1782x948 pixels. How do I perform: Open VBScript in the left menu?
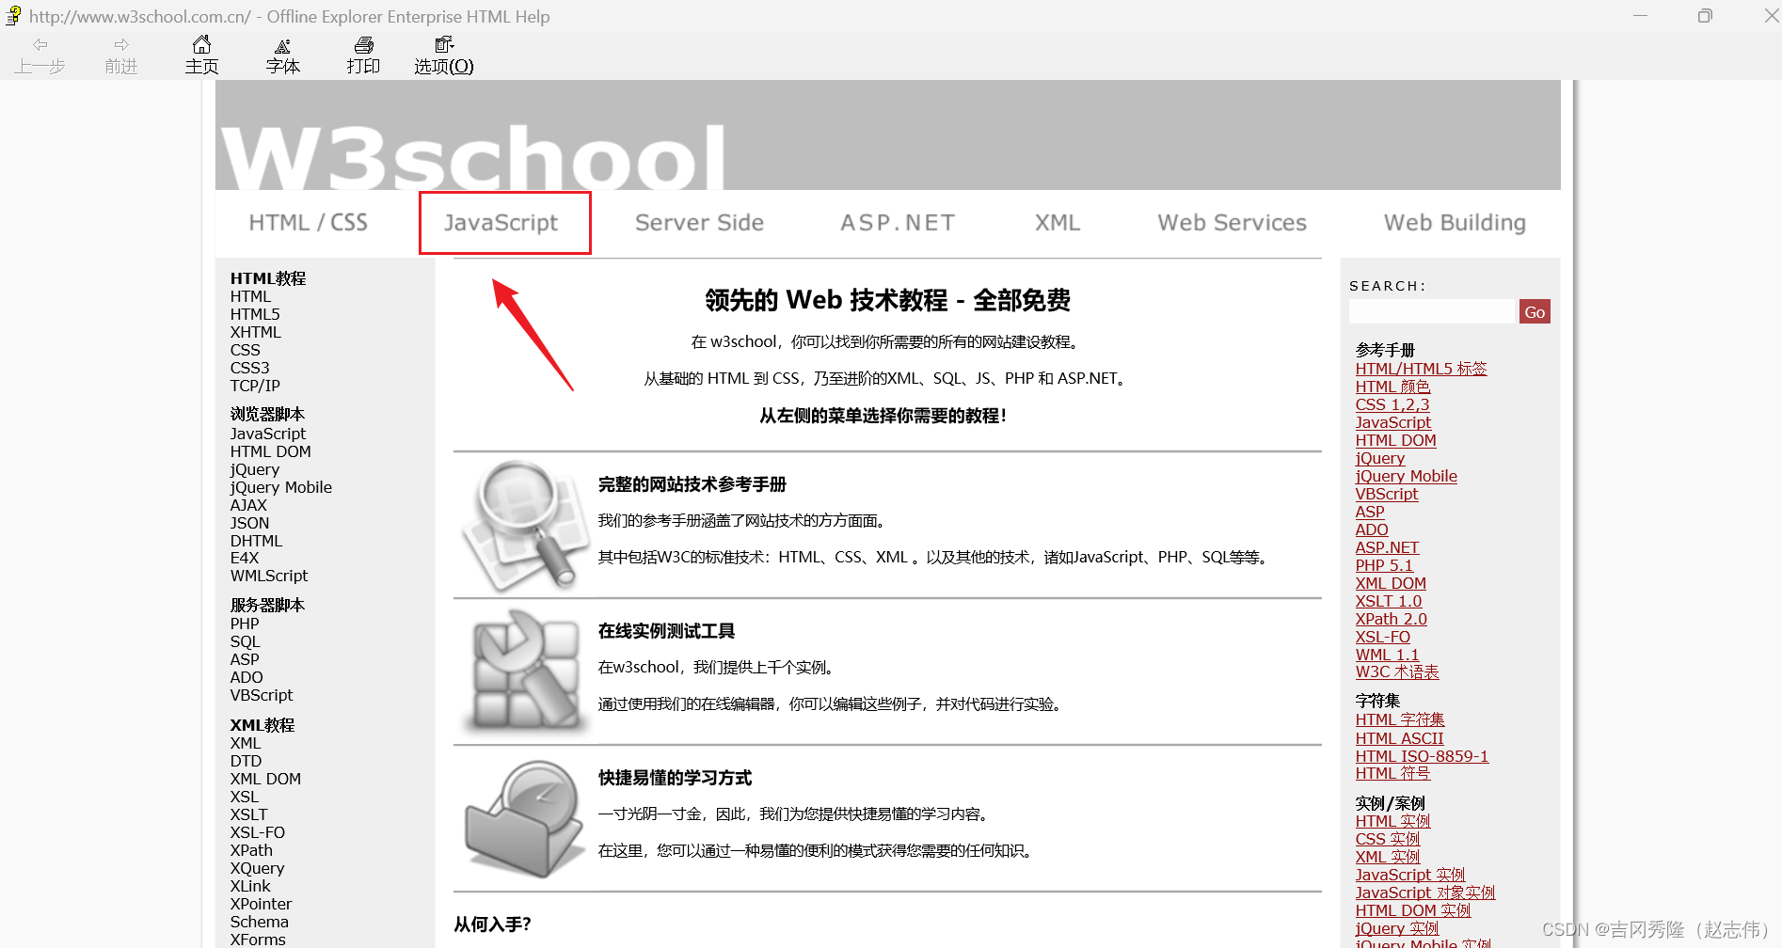coord(262,695)
